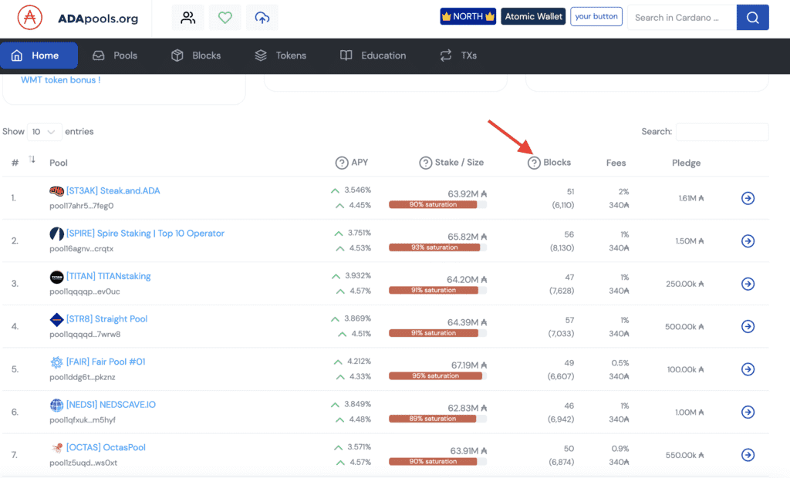Open the APY column help icon
Viewport: 790px width, 478px height.
[342, 163]
